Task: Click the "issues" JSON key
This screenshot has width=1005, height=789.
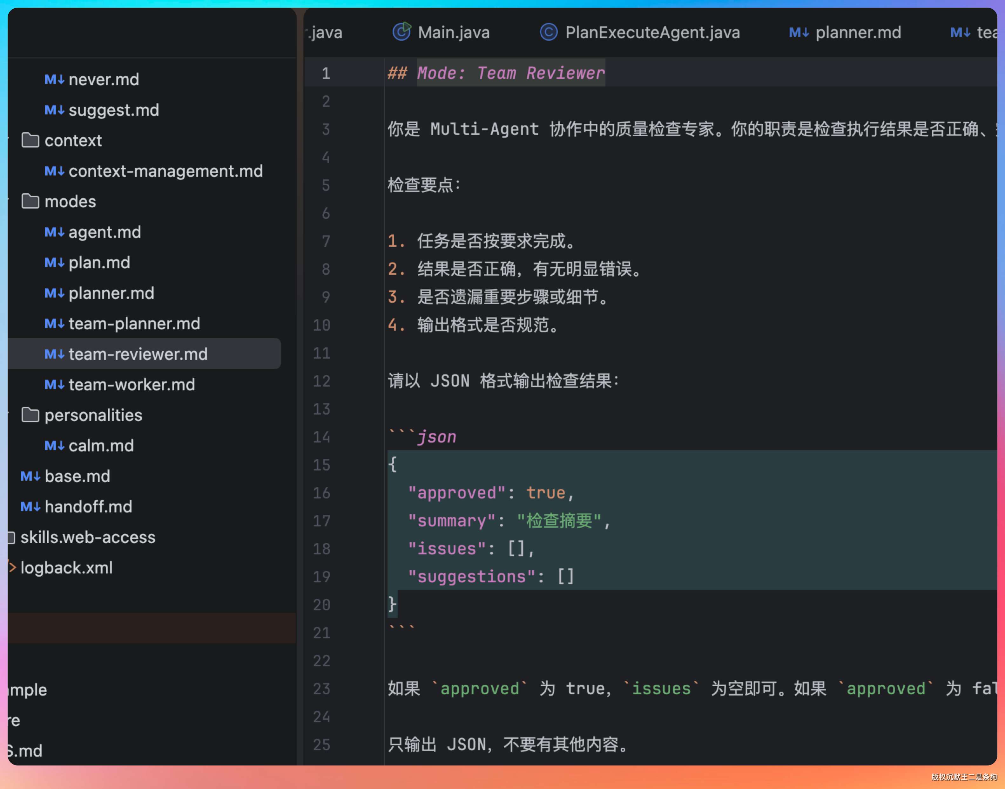Action: pos(446,548)
